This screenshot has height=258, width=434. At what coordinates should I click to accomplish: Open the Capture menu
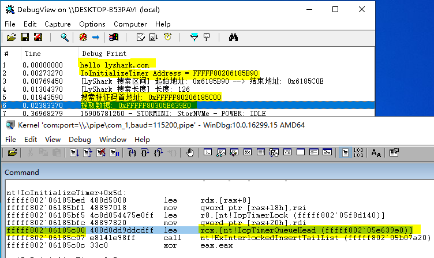point(58,24)
